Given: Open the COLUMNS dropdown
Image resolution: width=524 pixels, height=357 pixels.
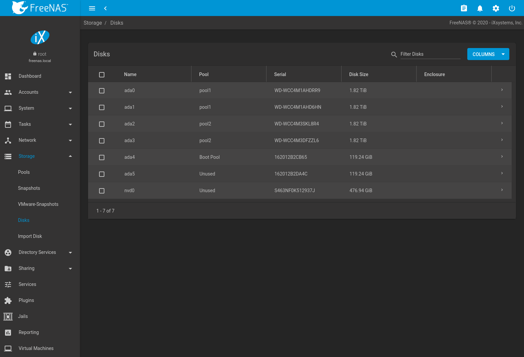Looking at the screenshot, I should click(488, 54).
